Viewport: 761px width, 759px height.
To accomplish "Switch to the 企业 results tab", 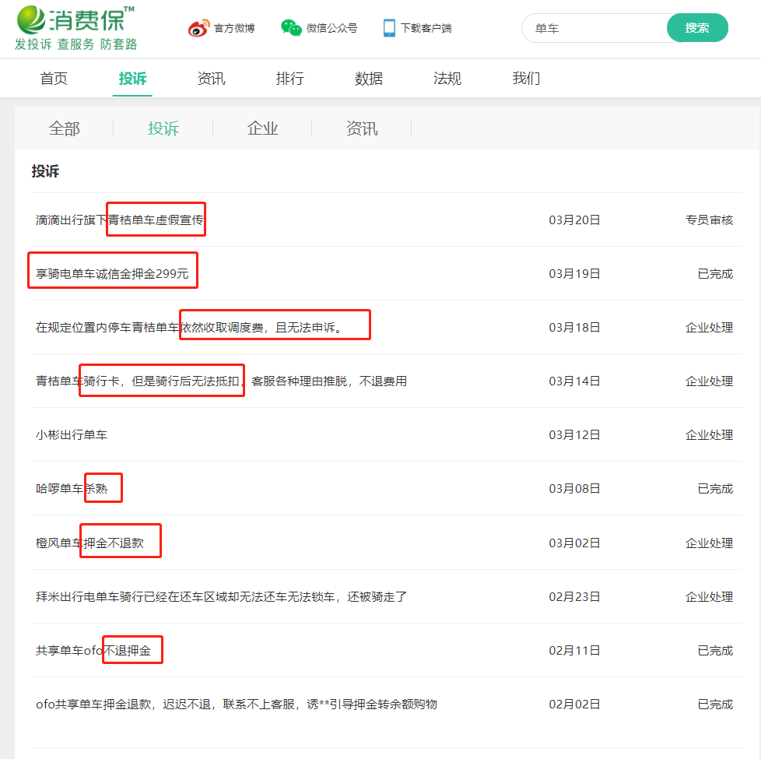I will (x=262, y=128).
